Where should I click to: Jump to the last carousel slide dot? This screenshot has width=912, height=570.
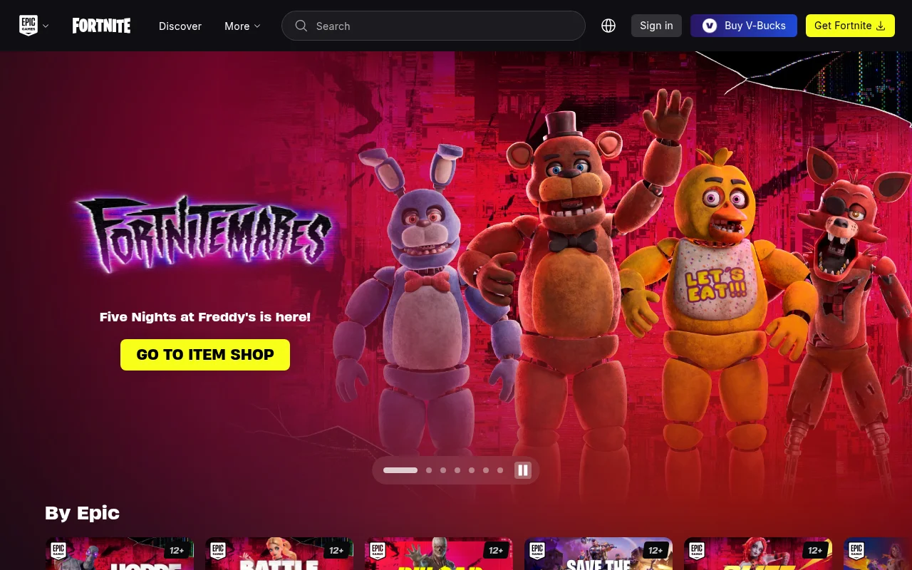(x=500, y=470)
